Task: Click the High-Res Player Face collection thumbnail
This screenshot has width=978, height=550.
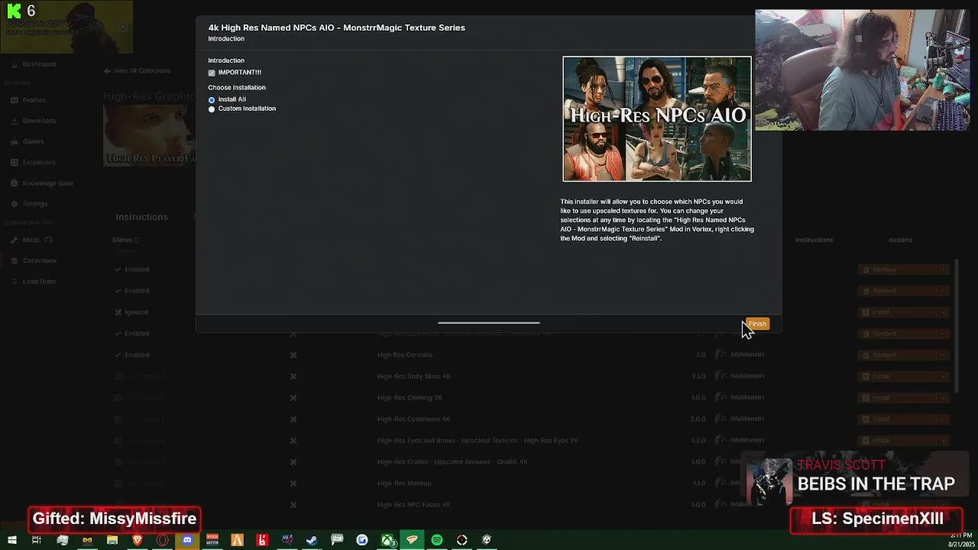Action: 149,135
